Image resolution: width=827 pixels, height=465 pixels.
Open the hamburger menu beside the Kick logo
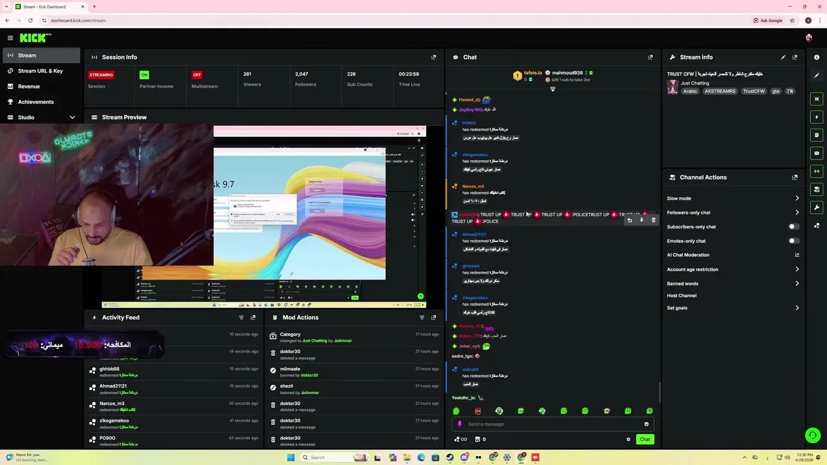[10, 38]
